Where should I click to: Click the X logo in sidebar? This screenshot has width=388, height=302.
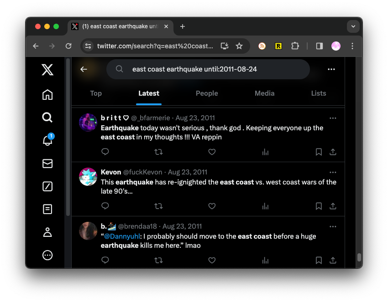pos(47,70)
